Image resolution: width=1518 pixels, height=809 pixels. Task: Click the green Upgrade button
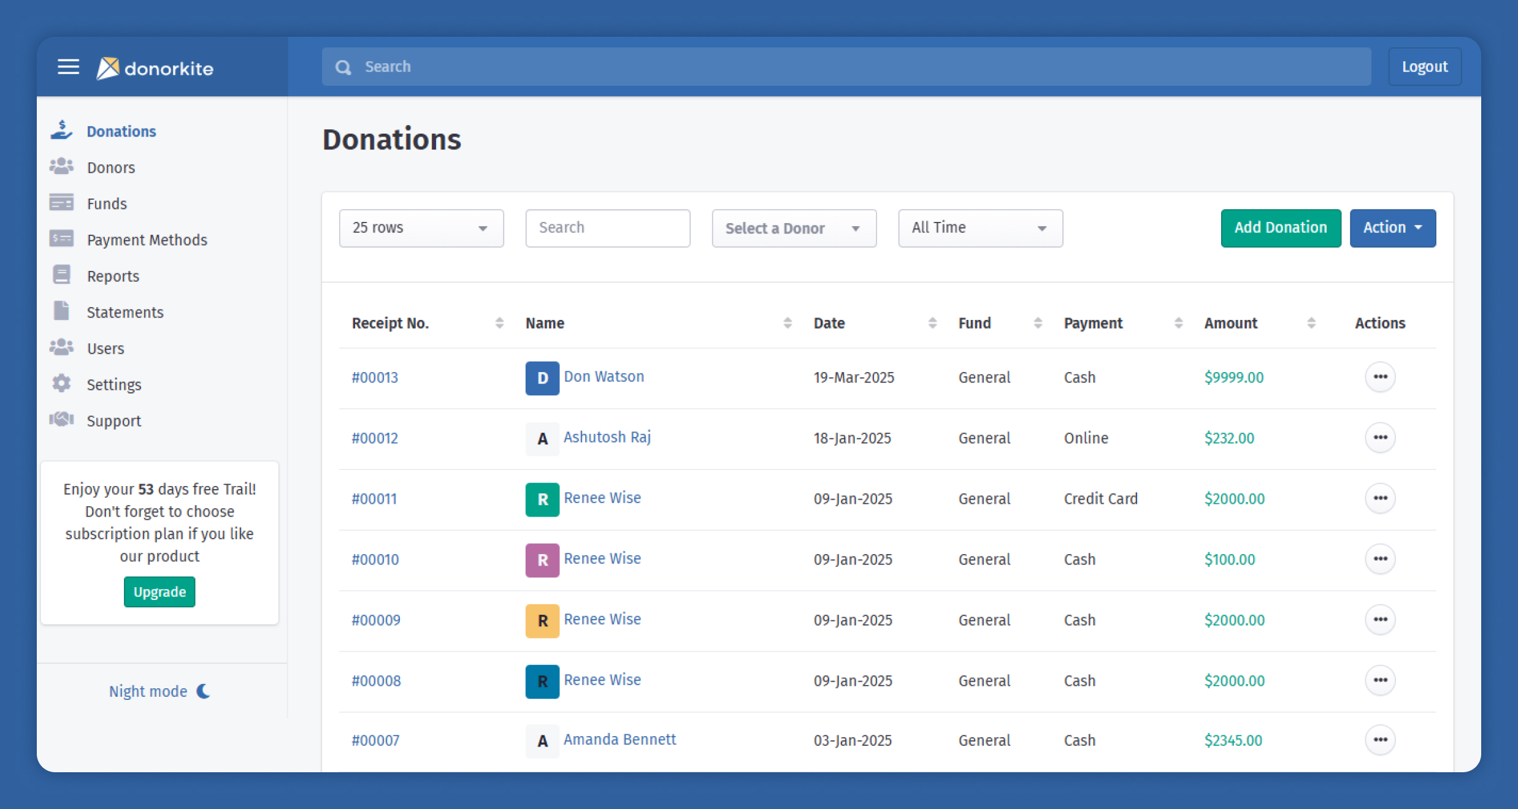(x=159, y=592)
